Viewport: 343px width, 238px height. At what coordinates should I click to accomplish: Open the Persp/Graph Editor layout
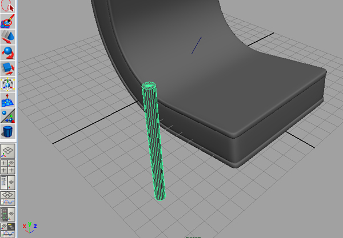[7, 197]
